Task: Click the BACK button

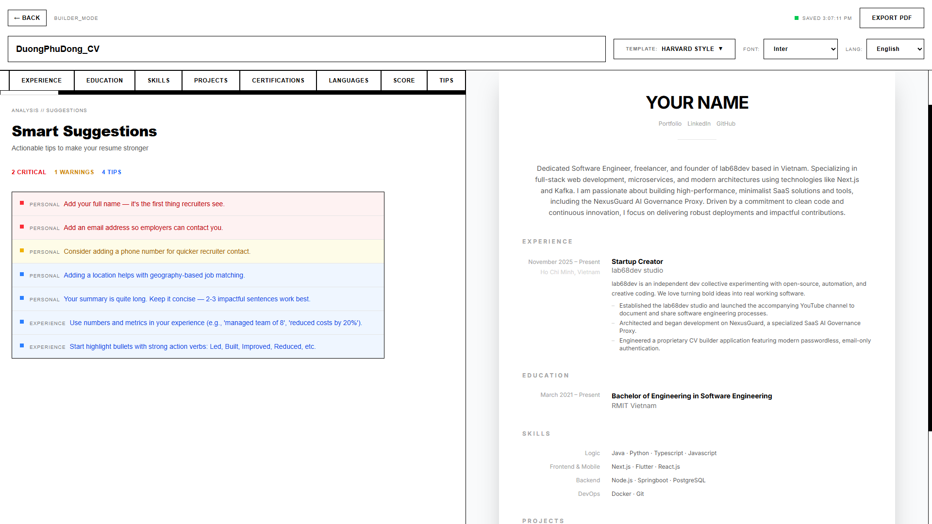Action: click(x=27, y=17)
